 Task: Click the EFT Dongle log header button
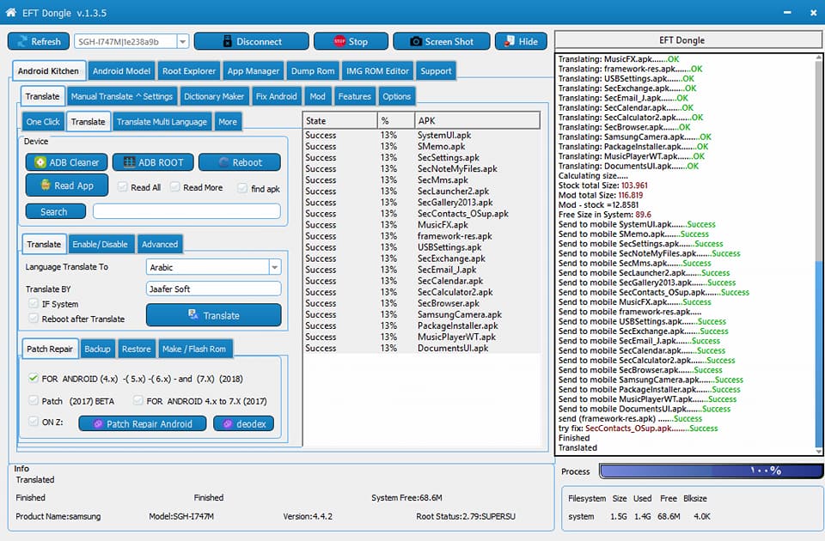click(687, 40)
